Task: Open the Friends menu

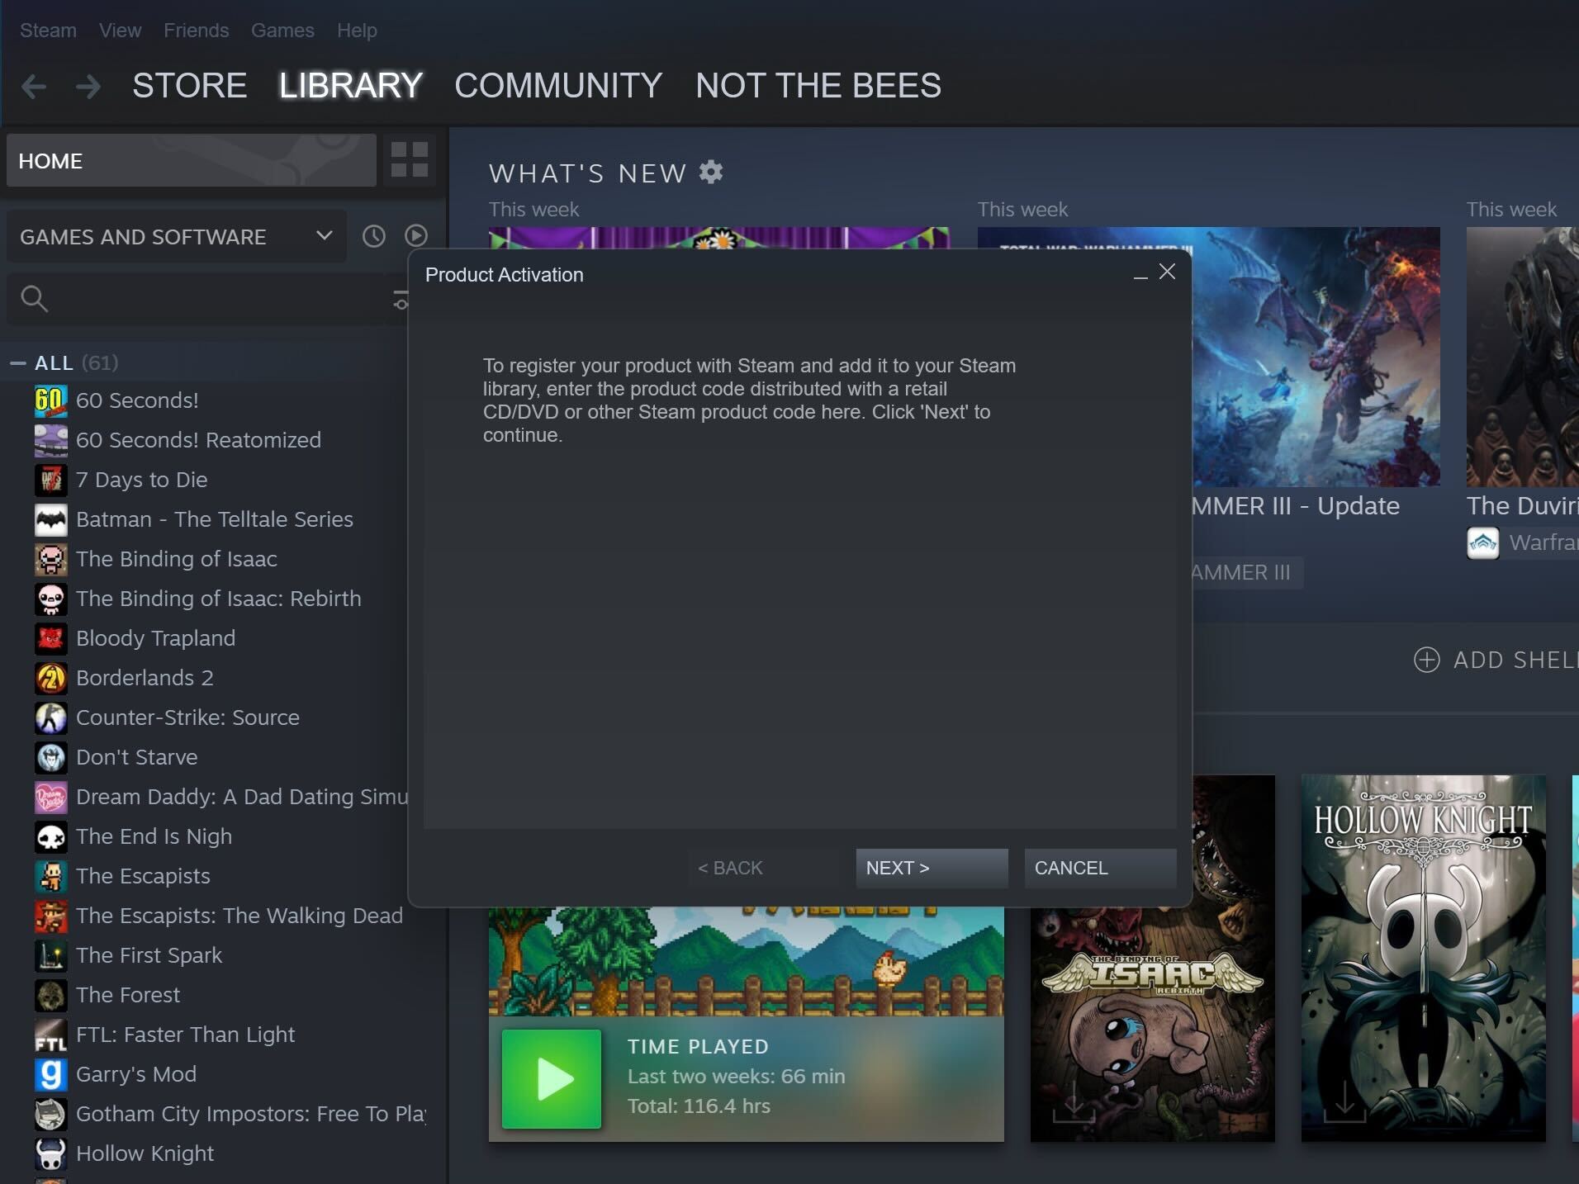Action: pyautogui.click(x=196, y=31)
